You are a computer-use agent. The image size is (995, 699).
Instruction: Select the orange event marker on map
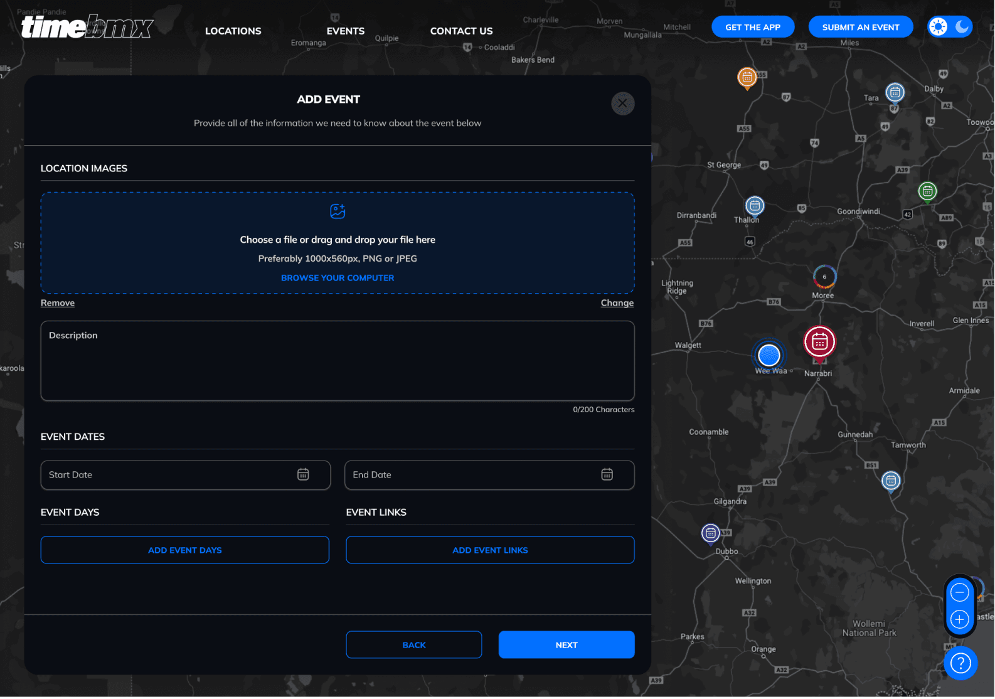click(747, 78)
